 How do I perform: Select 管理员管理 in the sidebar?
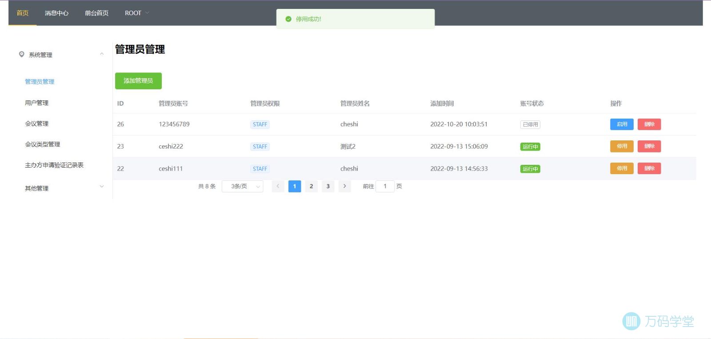click(40, 81)
